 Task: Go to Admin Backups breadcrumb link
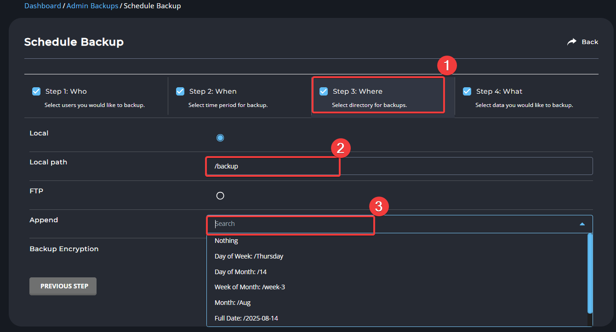pos(92,6)
